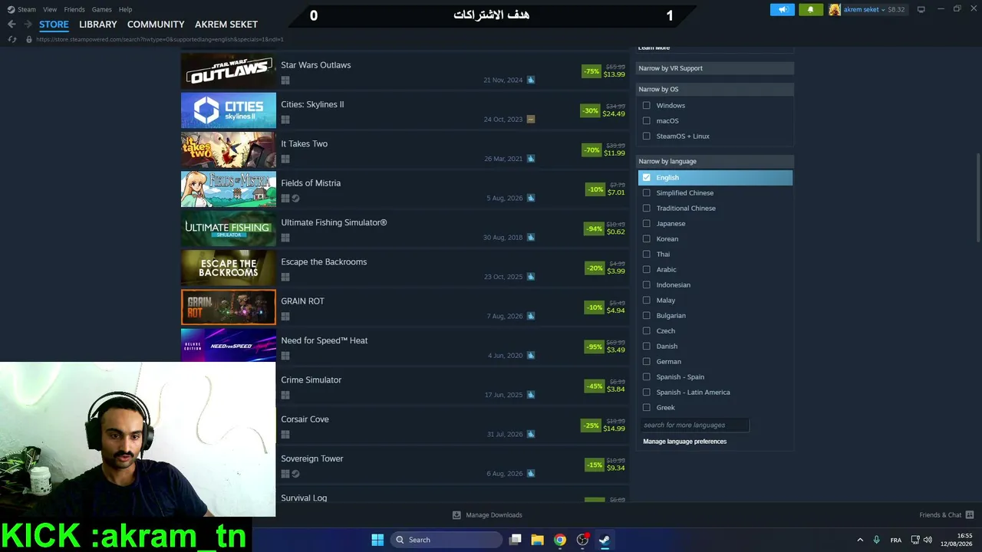The height and width of the screenshot is (552, 982).
Task: Show hidden system tray icons
Action: pyautogui.click(x=860, y=540)
